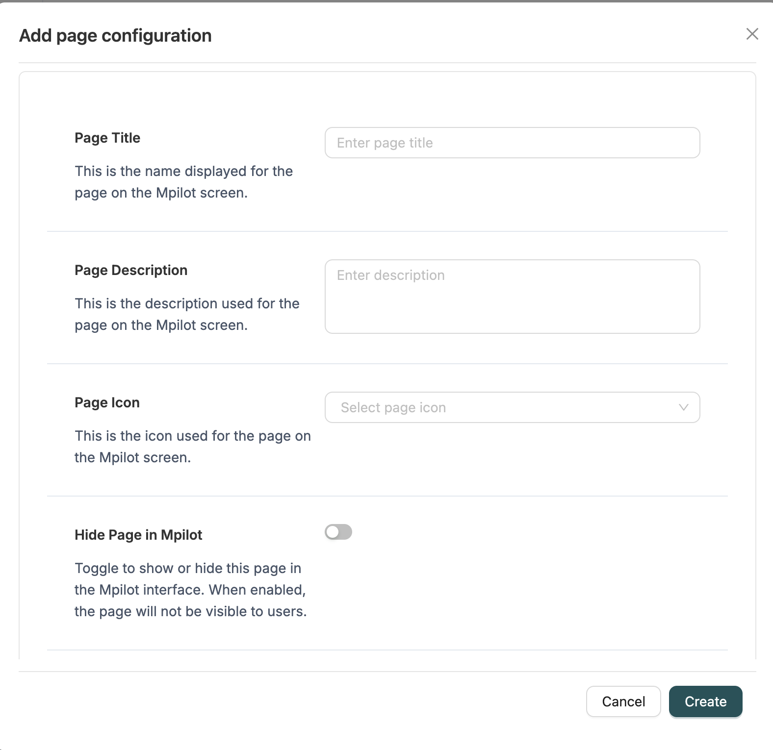Click the Add page configuration title
The width and height of the screenshot is (773, 750).
[115, 35]
